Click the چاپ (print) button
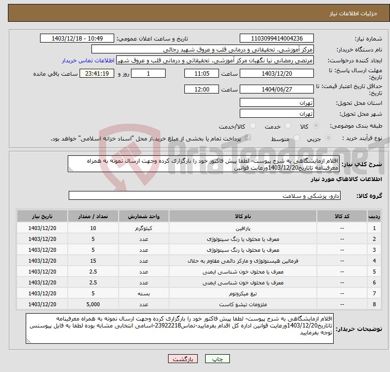This screenshot has width=390, height=372. click(217, 359)
